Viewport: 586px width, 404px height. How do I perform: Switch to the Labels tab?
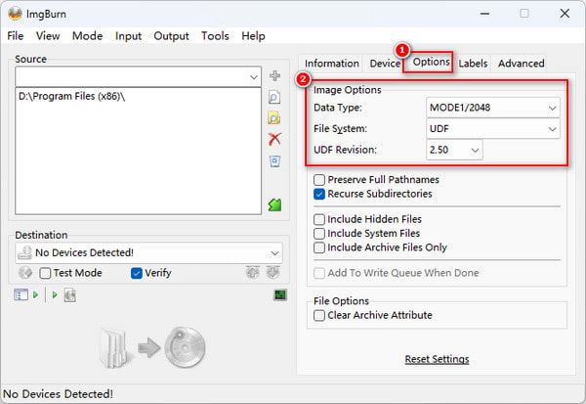pos(473,64)
